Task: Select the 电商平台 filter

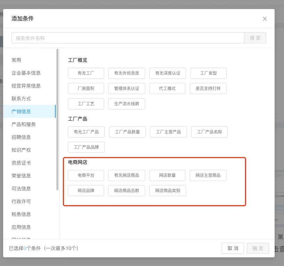Action: click(x=86, y=175)
